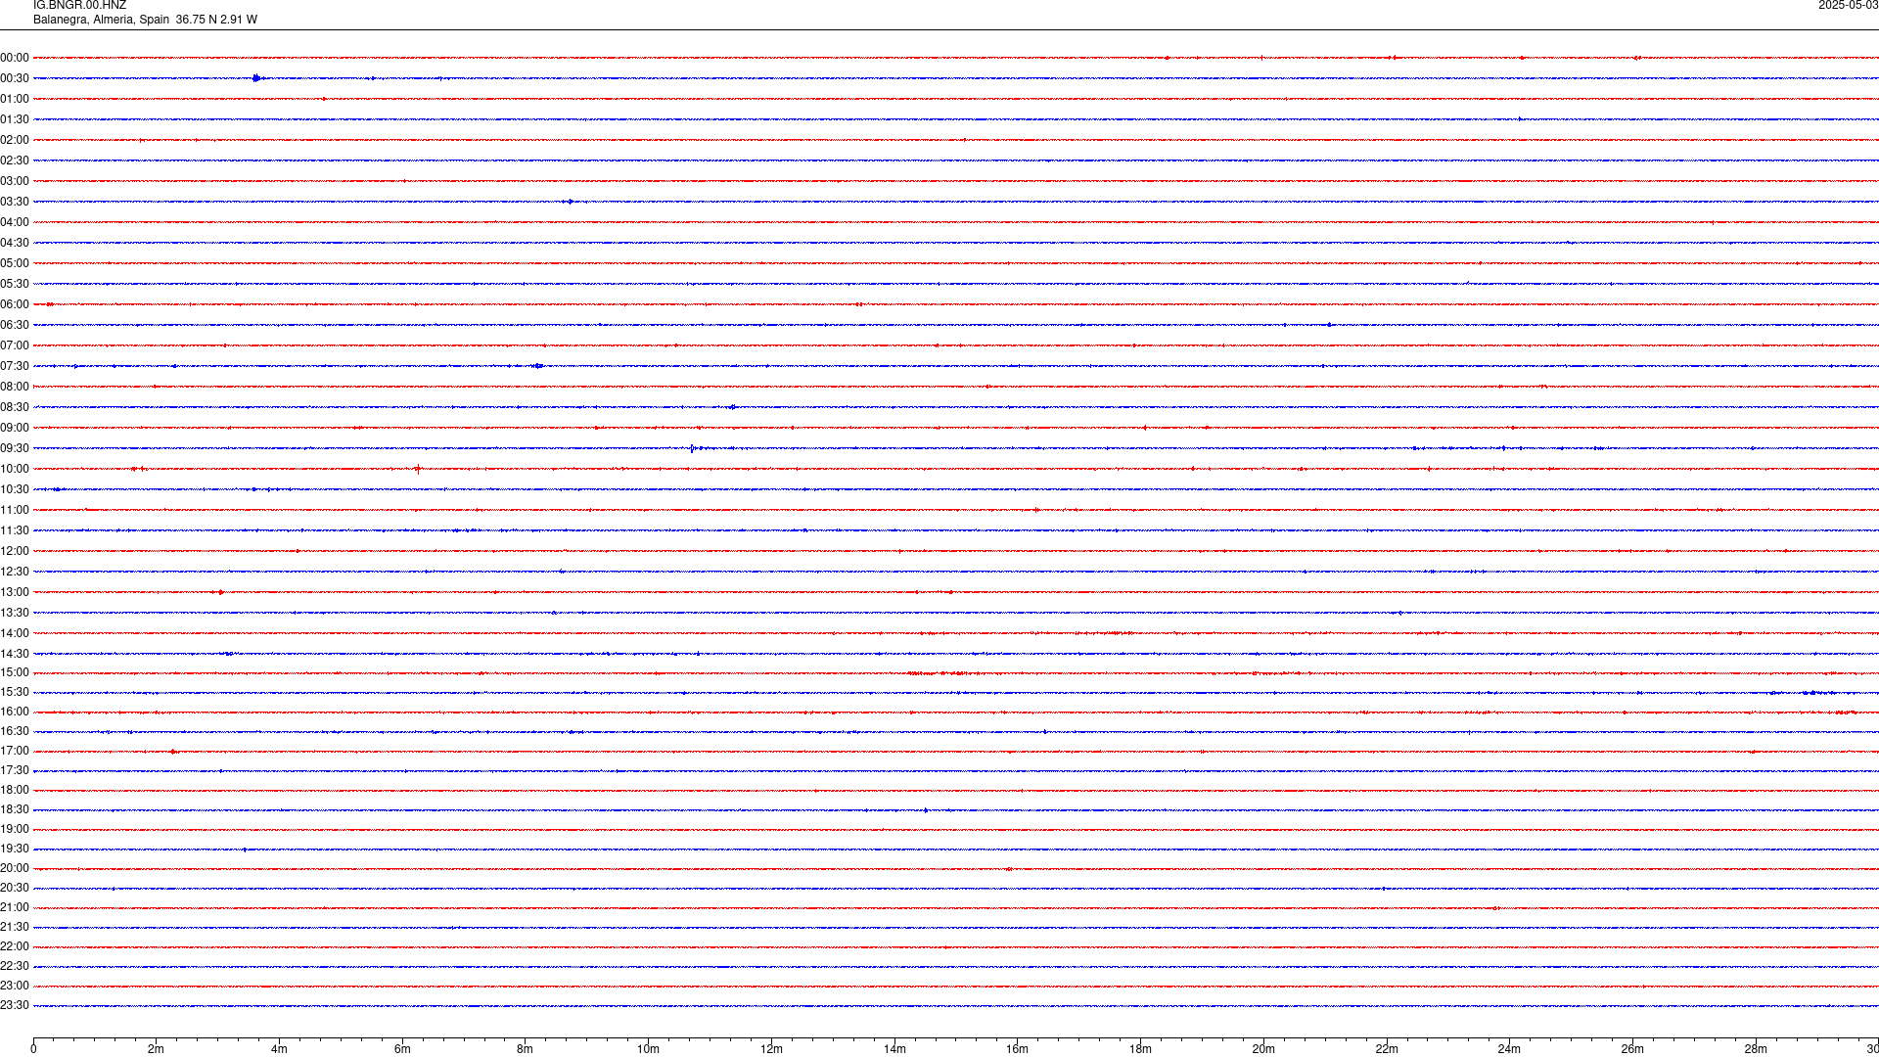This screenshot has height=1057, width=1879.
Task: Select the 15:00 time label
Action: [x=15, y=672]
